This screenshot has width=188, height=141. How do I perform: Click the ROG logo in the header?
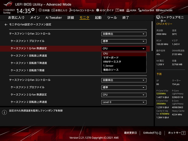click(8, 4)
